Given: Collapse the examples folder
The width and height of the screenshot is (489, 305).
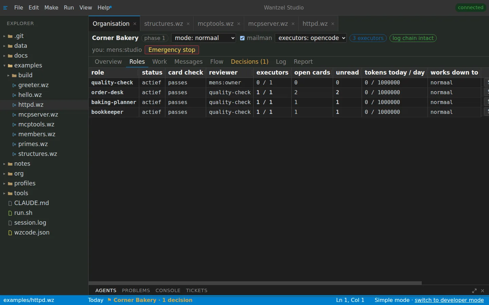Looking at the screenshot, I should tap(4, 66).
